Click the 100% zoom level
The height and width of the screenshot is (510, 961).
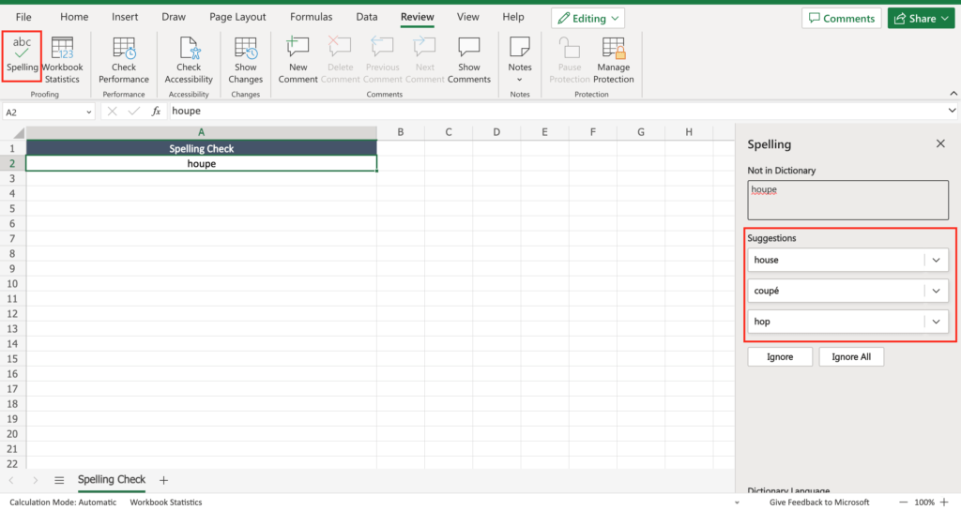(924, 502)
